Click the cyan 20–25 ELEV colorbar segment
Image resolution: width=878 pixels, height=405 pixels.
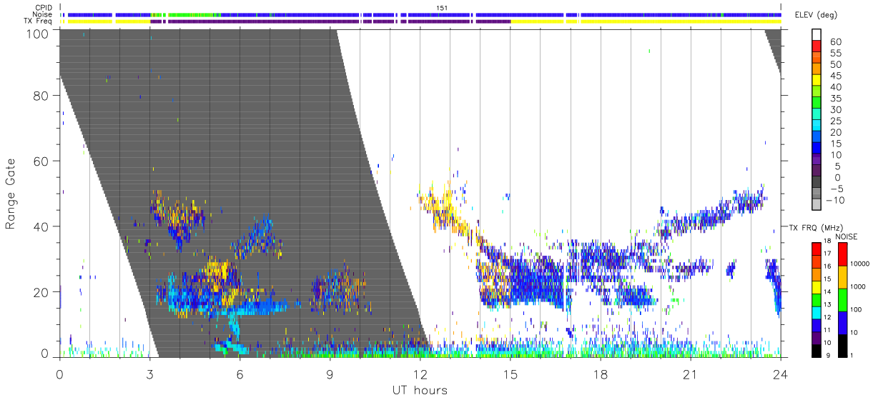(x=817, y=126)
